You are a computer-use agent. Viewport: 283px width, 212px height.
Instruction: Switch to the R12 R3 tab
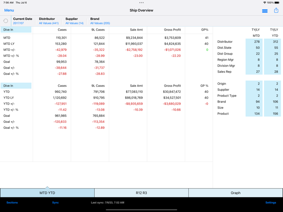141,193
